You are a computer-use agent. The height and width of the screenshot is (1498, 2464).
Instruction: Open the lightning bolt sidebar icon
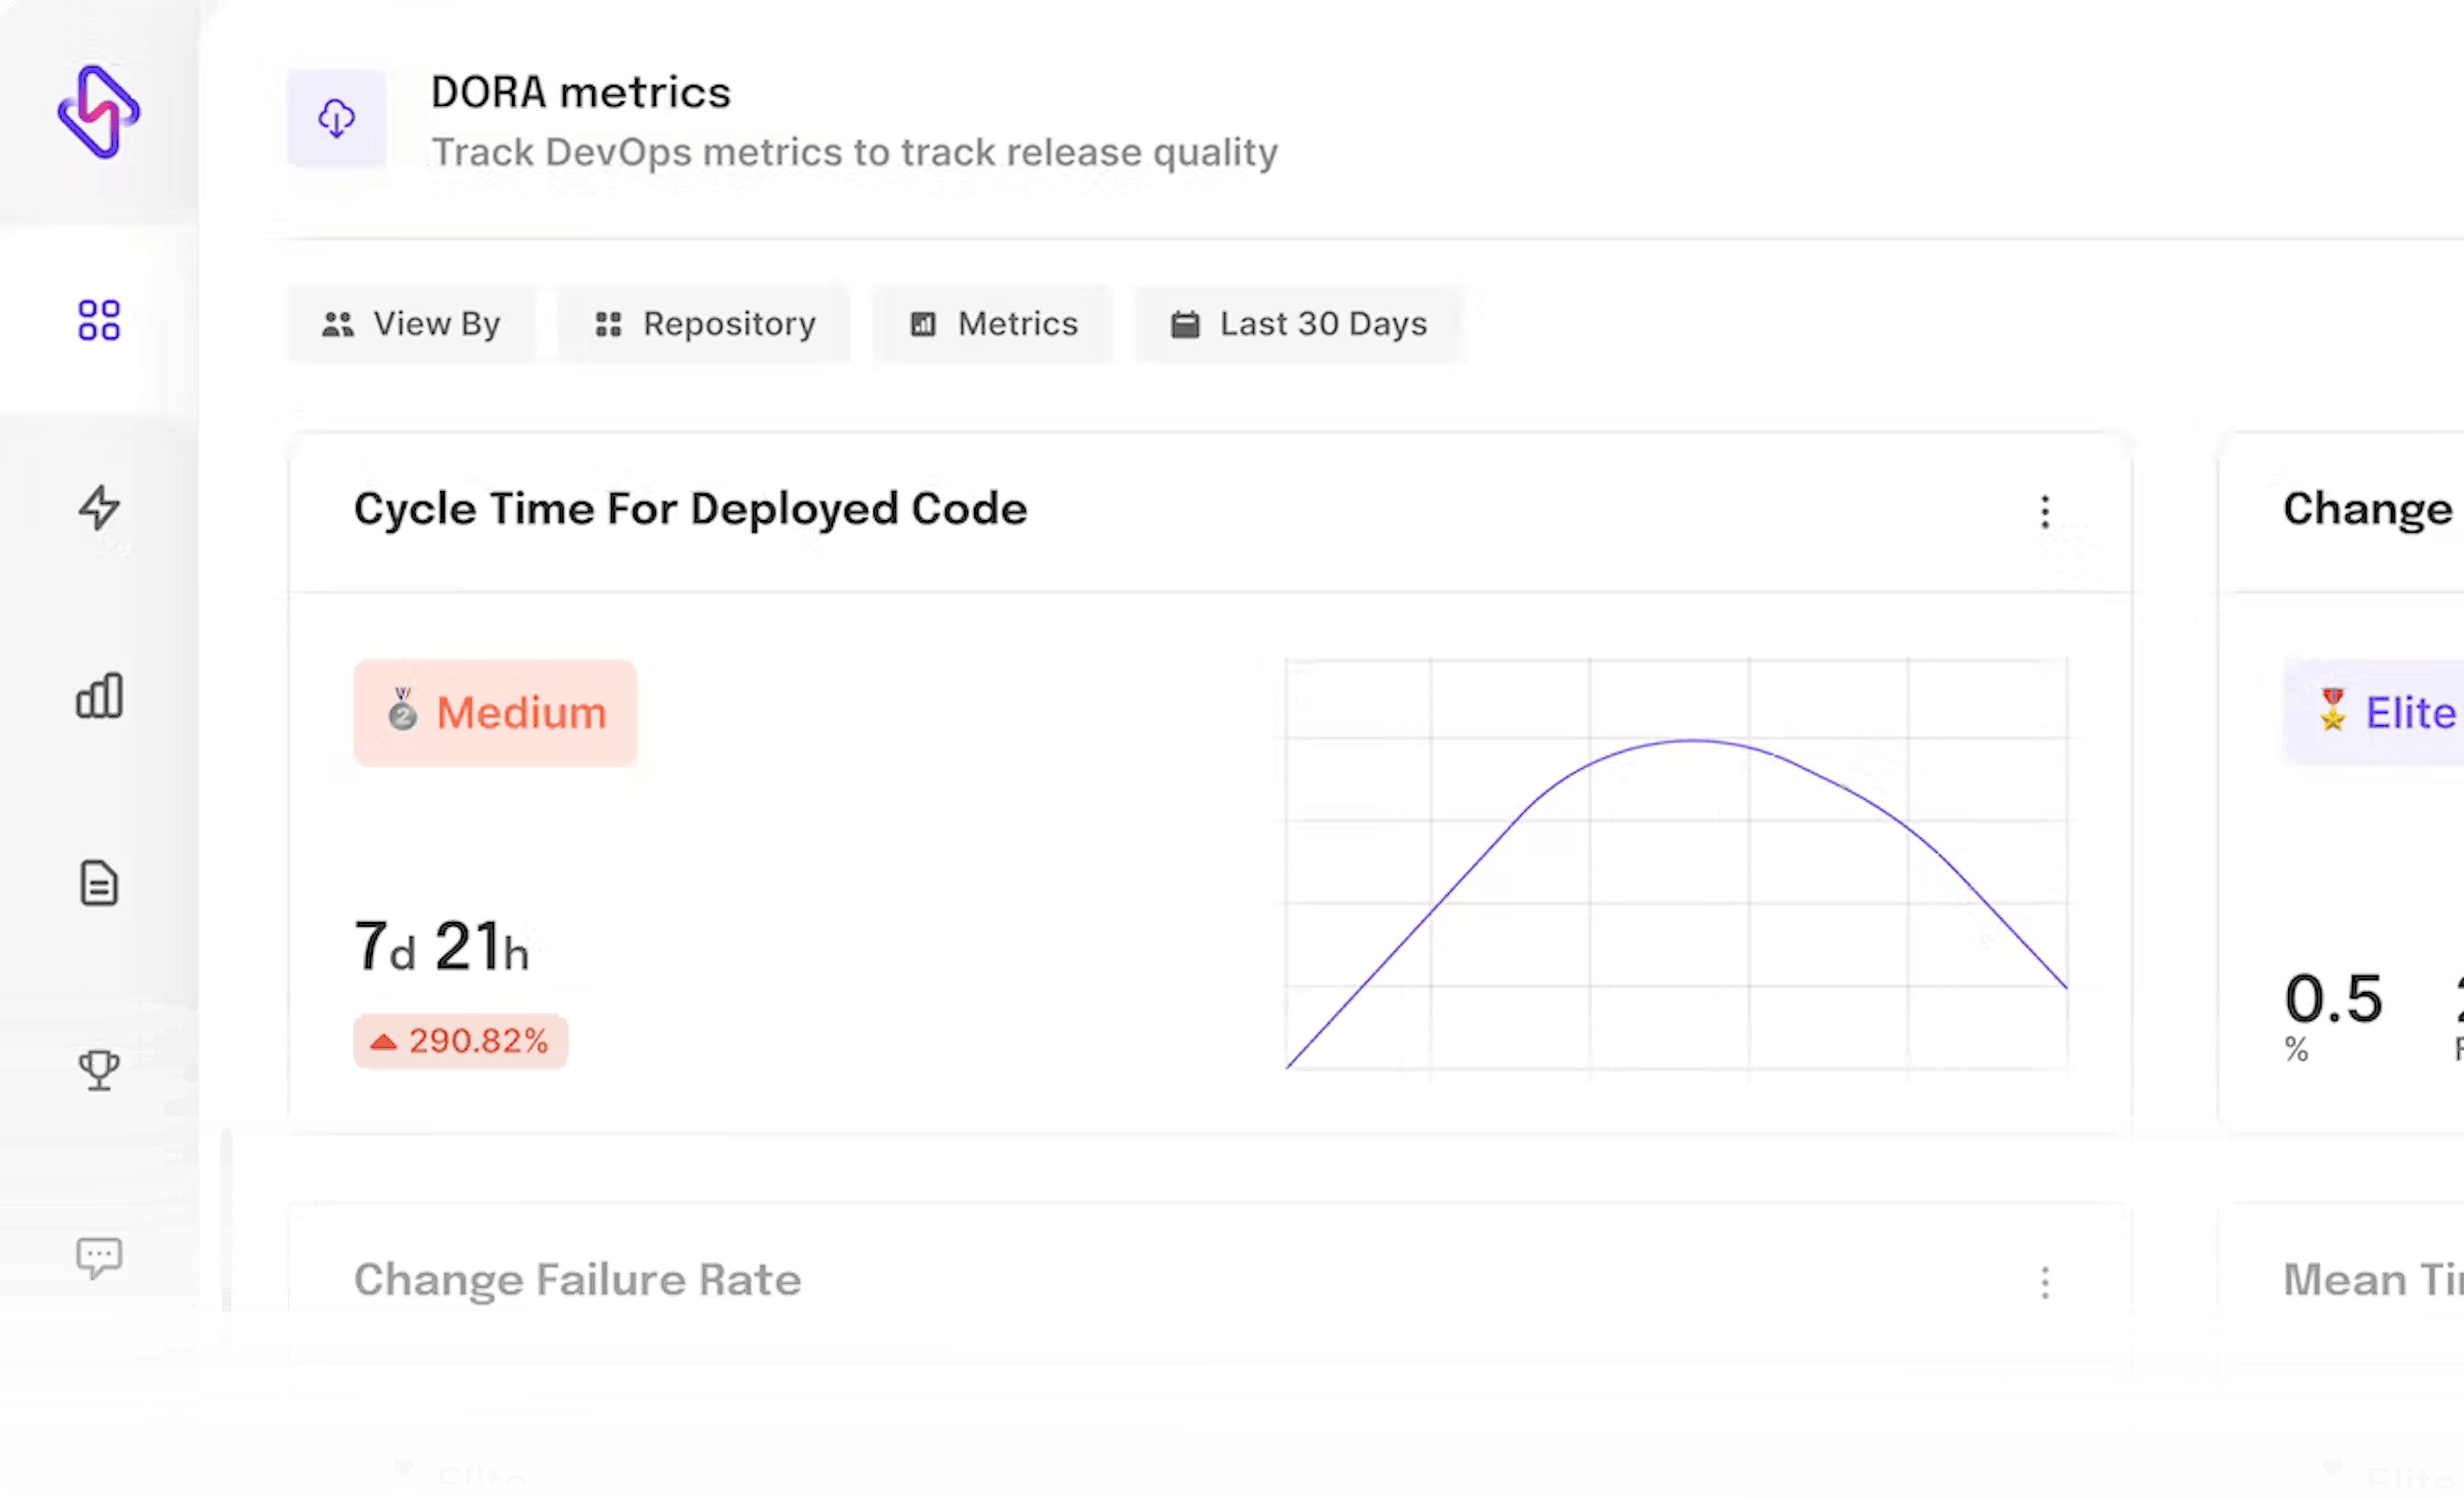click(x=99, y=508)
